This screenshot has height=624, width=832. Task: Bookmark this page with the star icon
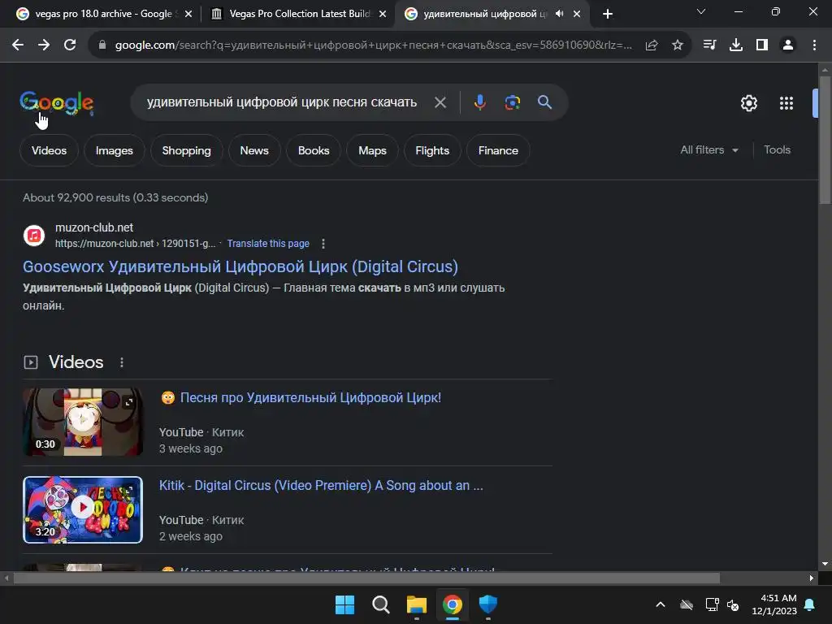(x=678, y=45)
